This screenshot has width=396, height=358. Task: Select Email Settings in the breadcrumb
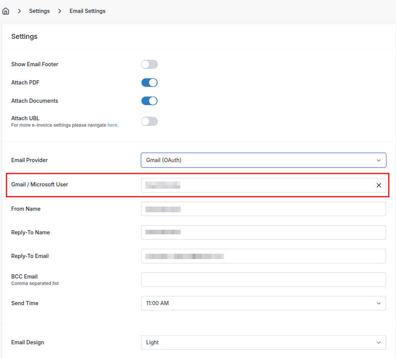point(87,11)
